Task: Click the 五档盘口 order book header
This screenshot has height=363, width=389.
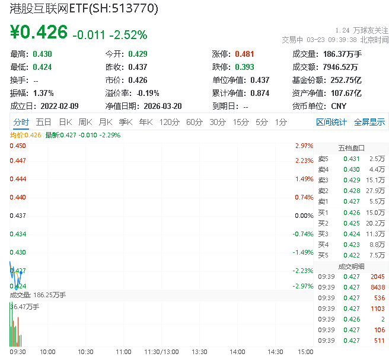Action: pos(351,147)
